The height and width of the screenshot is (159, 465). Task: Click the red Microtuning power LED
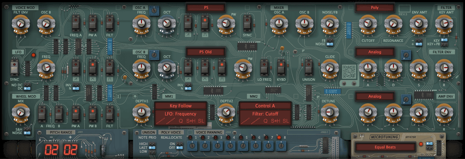pyautogui.click(x=421, y=144)
